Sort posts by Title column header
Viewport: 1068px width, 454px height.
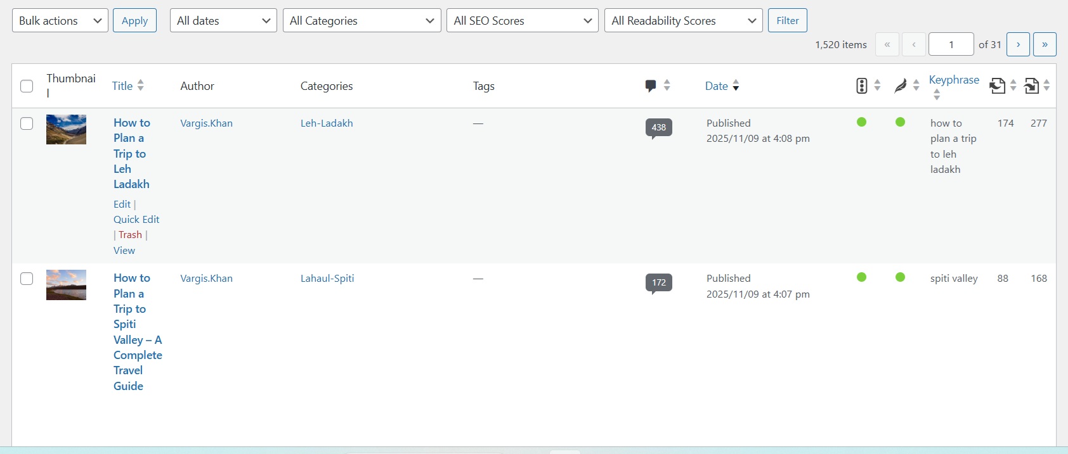click(122, 86)
